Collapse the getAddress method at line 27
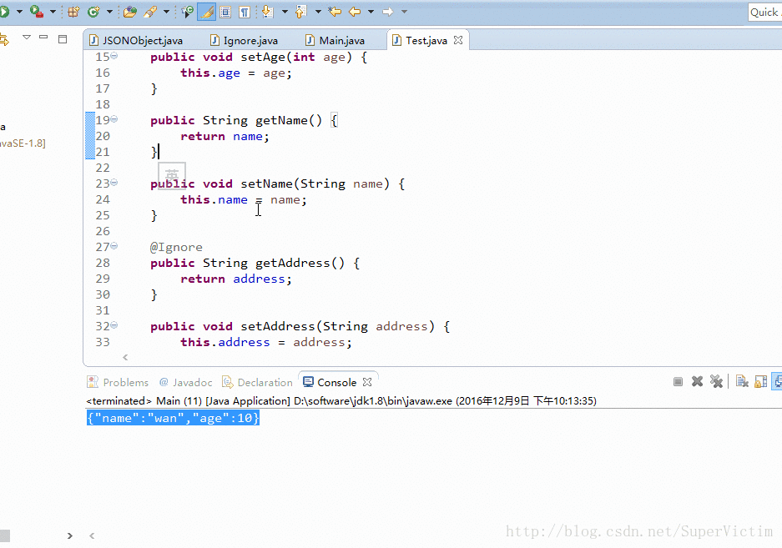Screen dimensions: 782x548 point(114,245)
